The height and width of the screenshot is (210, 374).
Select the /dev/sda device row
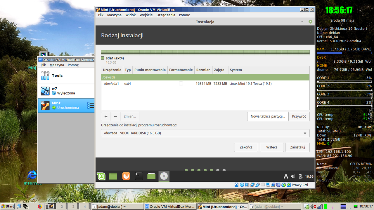[x=205, y=77]
